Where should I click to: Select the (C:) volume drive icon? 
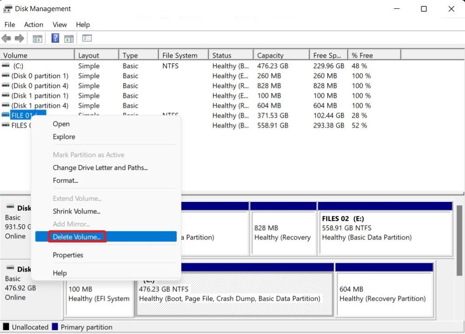click(x=6, y=66)
